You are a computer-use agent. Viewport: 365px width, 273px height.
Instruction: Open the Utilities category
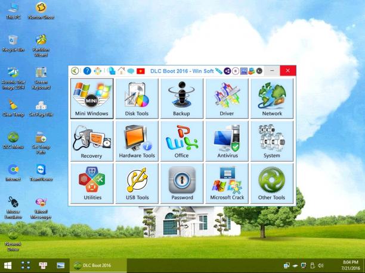click(x=92, y=183)
